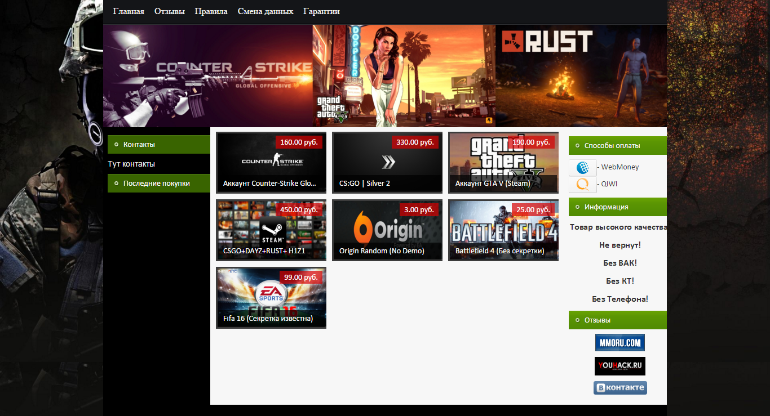770x416 pixels.
Task: Open the Правила menu link
Action: tap(211, 11)
